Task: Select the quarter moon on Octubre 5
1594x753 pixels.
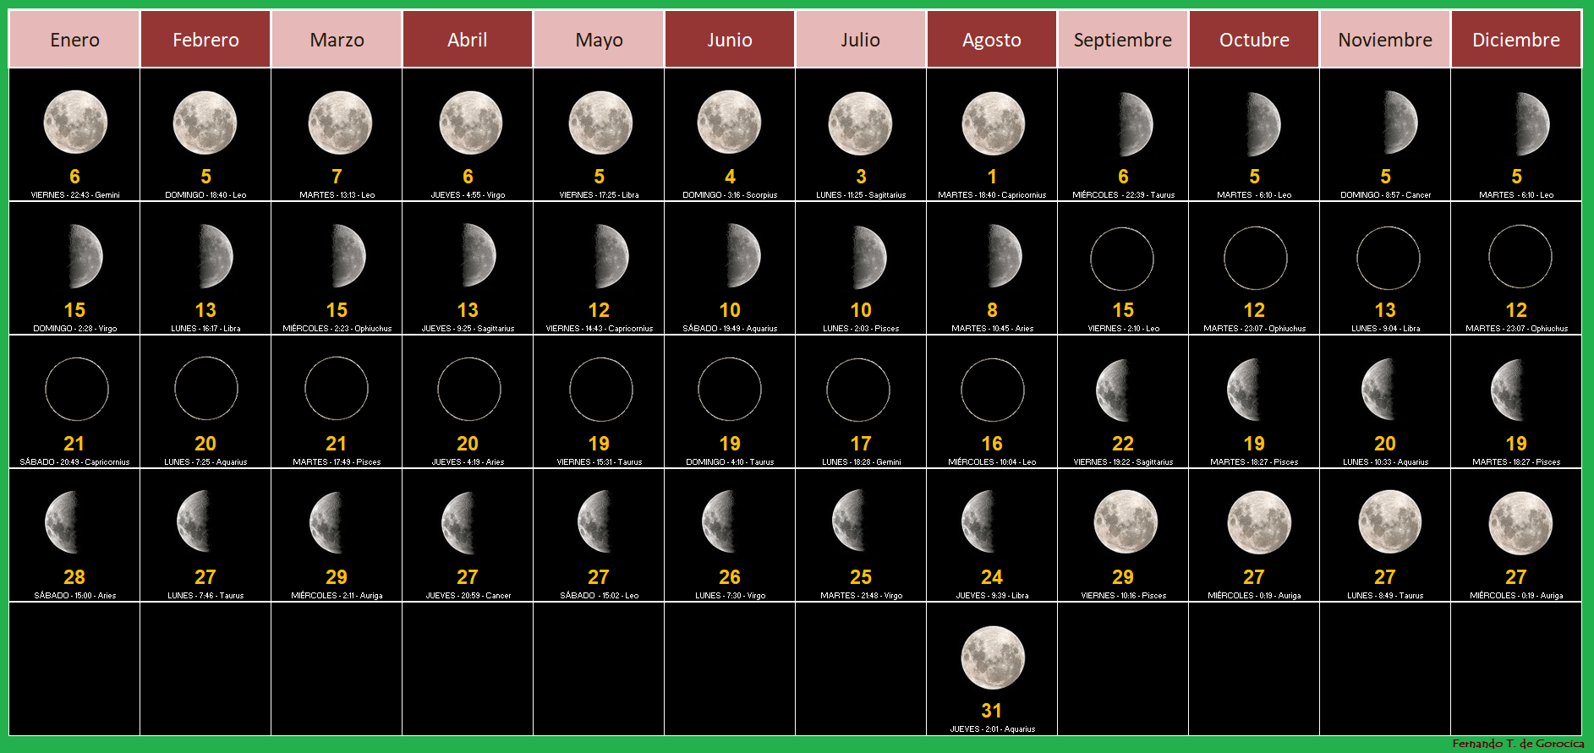Action: 1262,124
